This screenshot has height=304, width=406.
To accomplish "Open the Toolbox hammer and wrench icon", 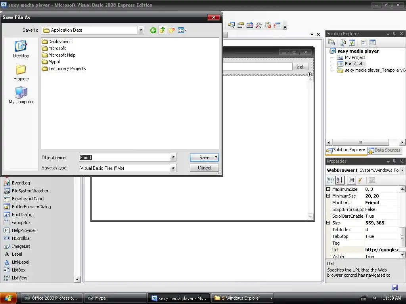I will tap(259, 25).
